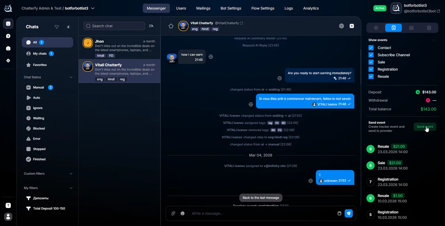Screen dimensions: 445x226
Task: Go to the Bot Settings tab
Action: point(231,8)
